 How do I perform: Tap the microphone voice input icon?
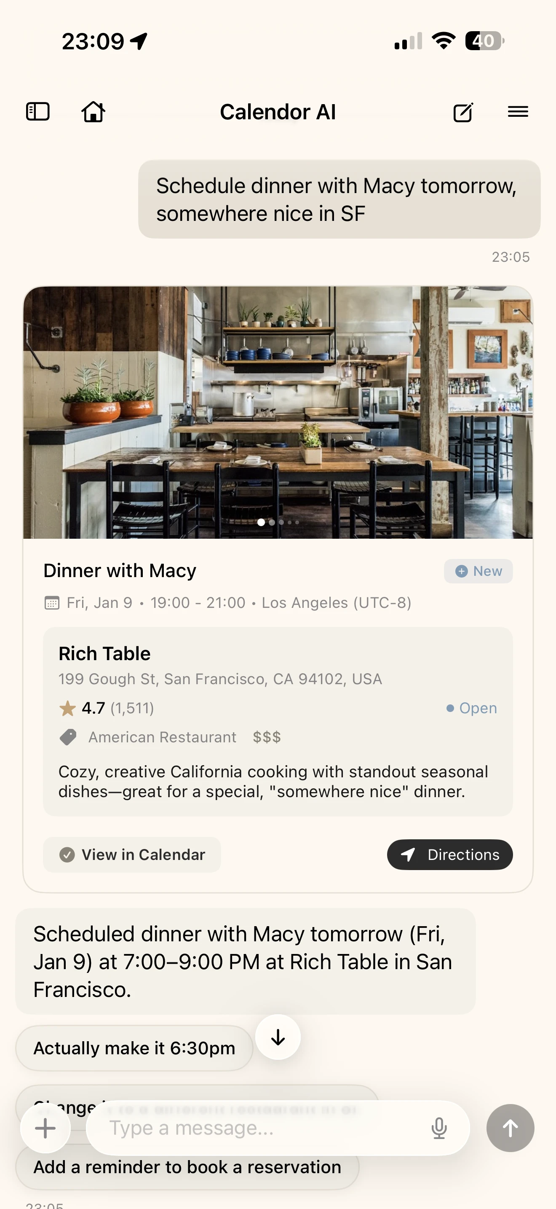click(x=439, y=1128)
